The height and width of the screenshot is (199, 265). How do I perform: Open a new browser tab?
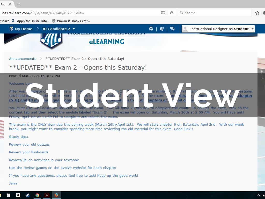(19, 4)
